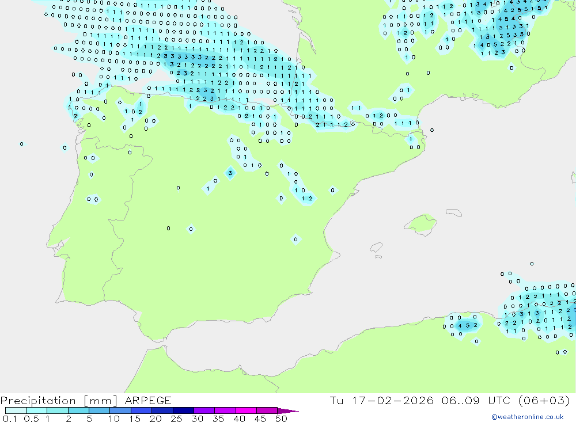Click the 40–45 mm magenta legend swatch
The image size is (576, 422).
tap(246, 410)
